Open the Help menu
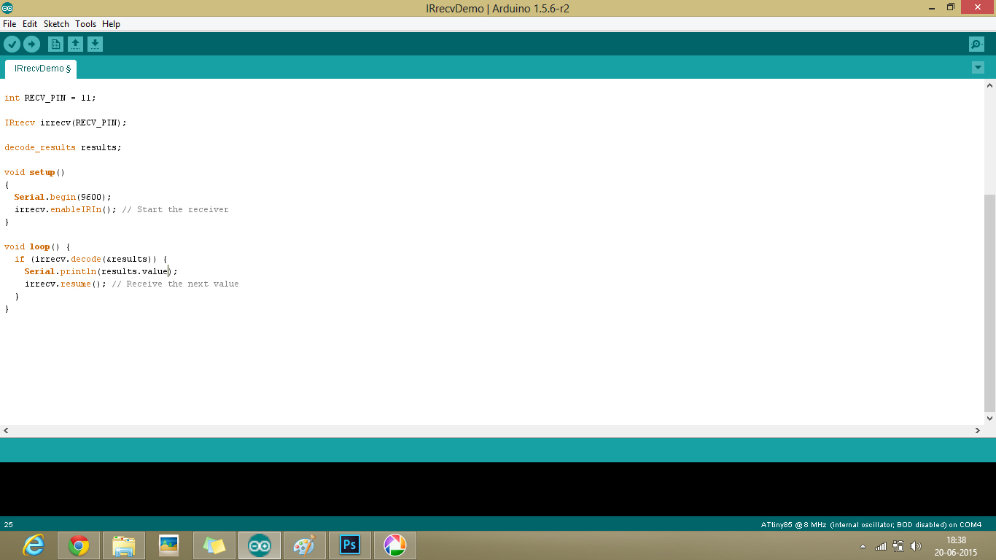 coord(111,24)
